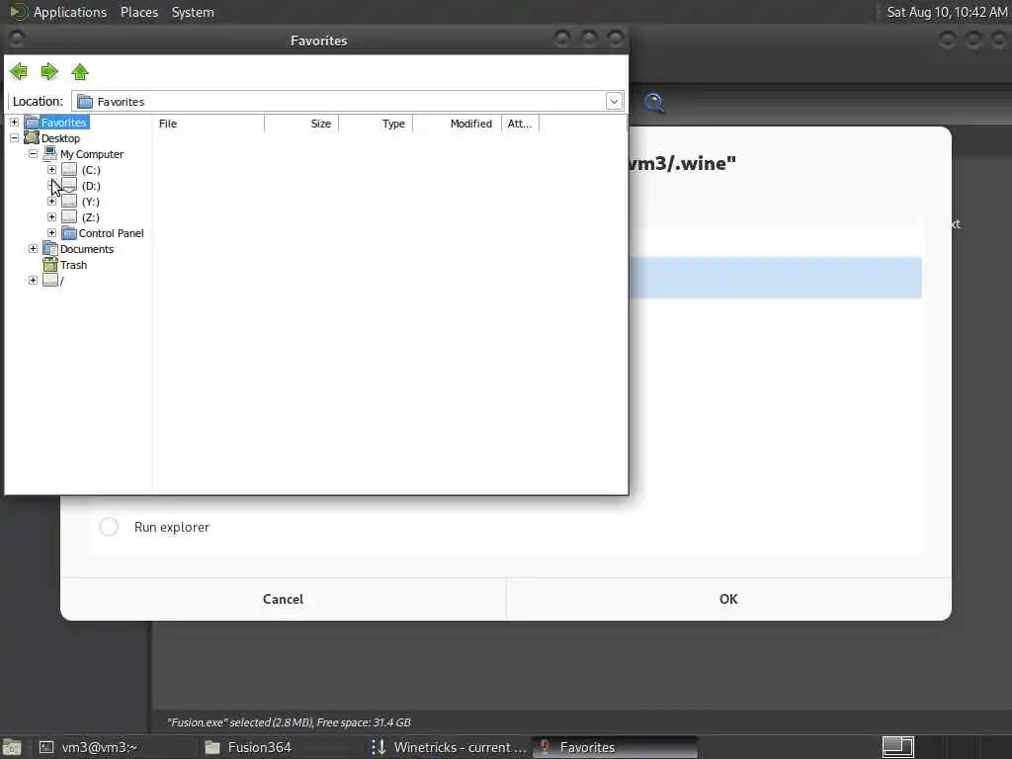Sort by the Type column header

(x=376, y=124)
